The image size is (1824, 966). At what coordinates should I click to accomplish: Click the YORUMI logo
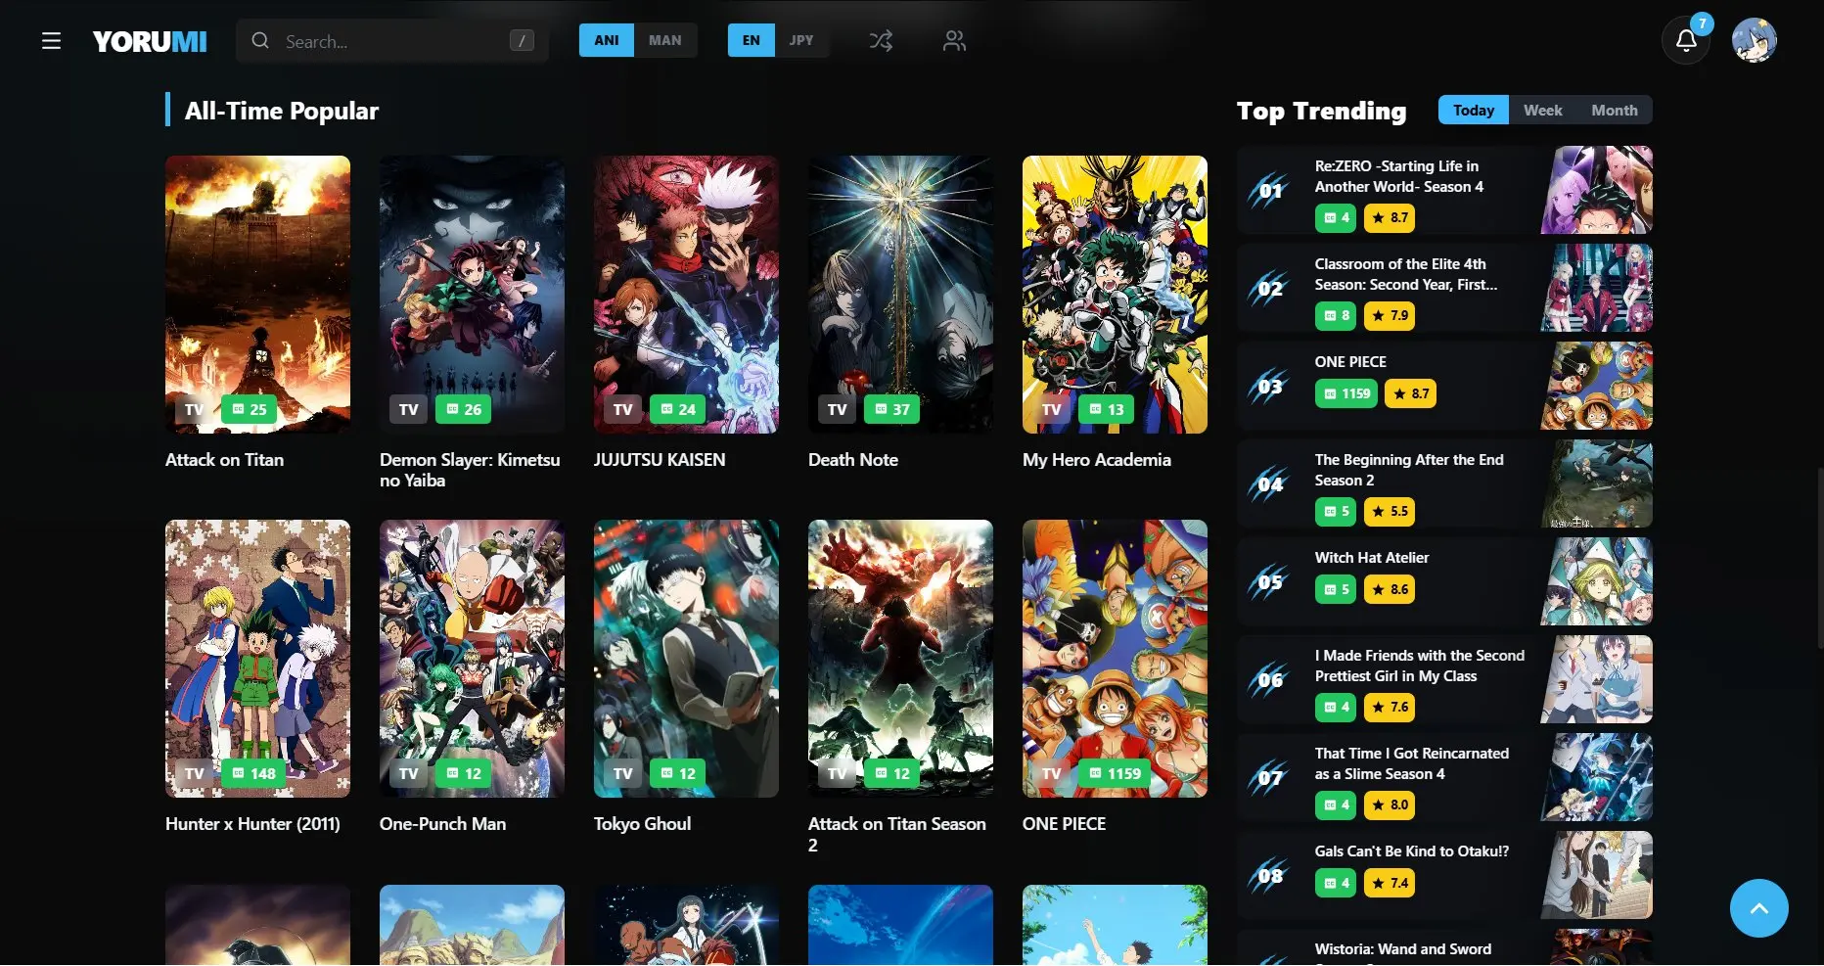click(150, 41)
